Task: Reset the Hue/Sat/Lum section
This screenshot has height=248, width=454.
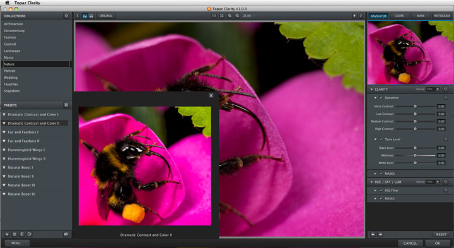Action: (446, 182)
